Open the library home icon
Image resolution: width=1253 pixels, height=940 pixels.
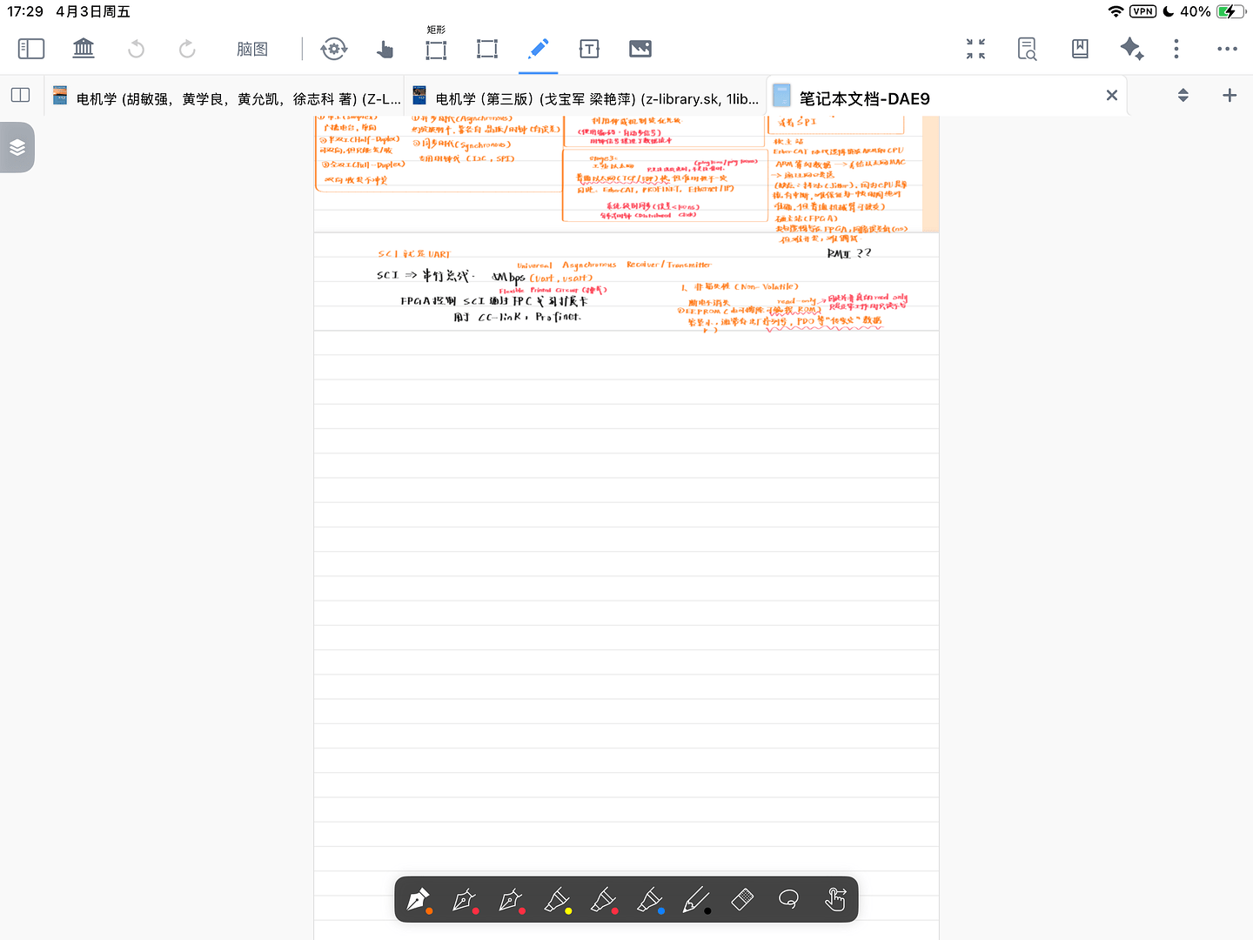click(84, 49)
